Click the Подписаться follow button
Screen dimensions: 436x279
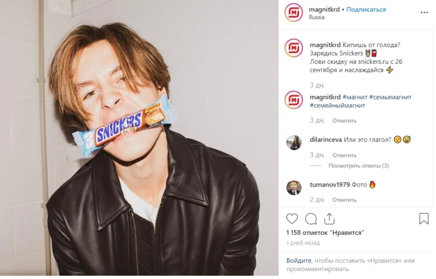[366, 9]
